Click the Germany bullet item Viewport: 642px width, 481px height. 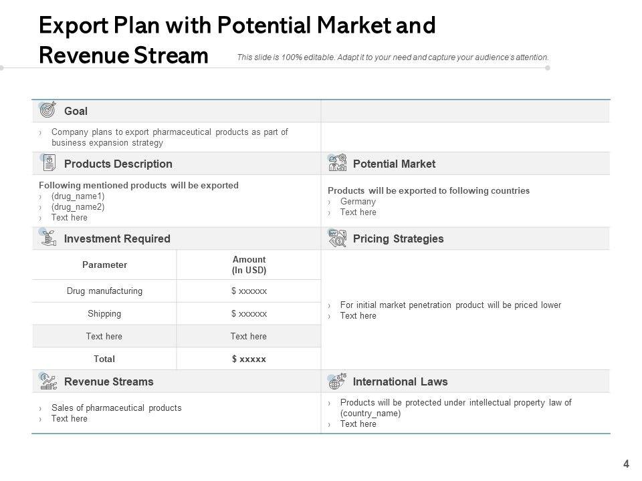coord(358,202)
